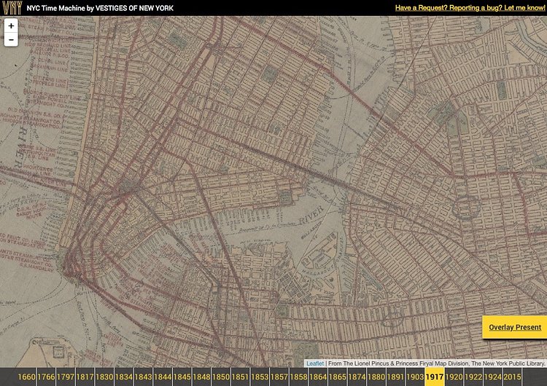The width and height of the screenshot is (547, 386).
Task: Click the zoom out minus button
Action: (x=11, y=39)
